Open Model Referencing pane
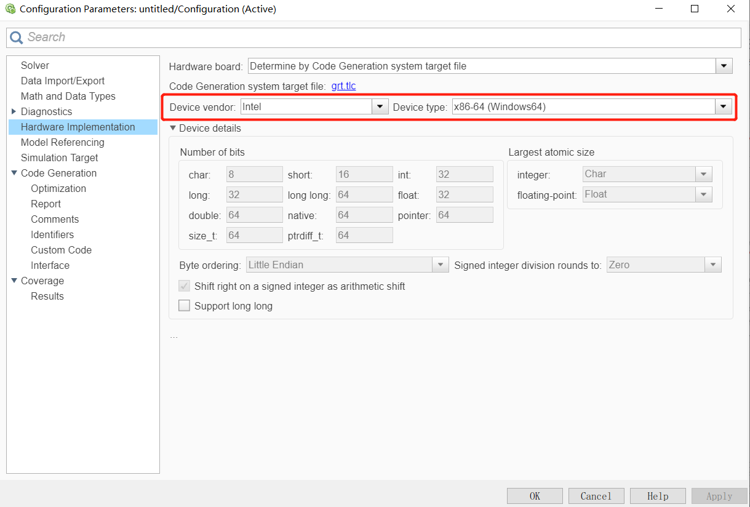This screenshot has height=507, width=750. 62,142
